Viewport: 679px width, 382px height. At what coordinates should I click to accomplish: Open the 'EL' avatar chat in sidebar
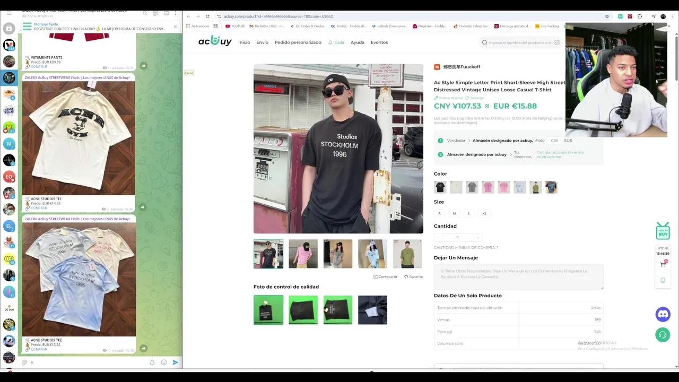(8, 226)
